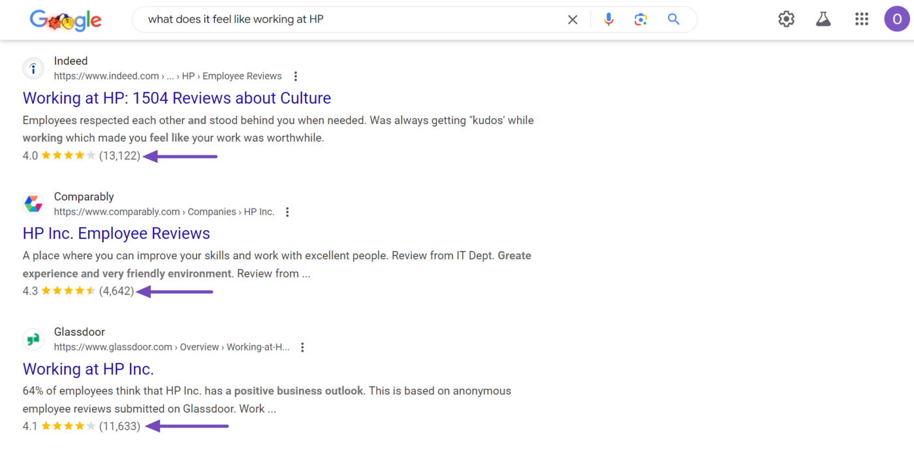Click the Indeed snippet about 'kudos'

(278, 129)
